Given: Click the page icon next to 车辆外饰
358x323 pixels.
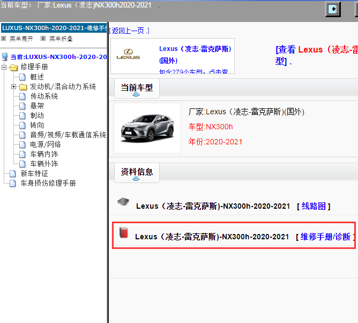Looking at the screenshot, I should point(23,164).
